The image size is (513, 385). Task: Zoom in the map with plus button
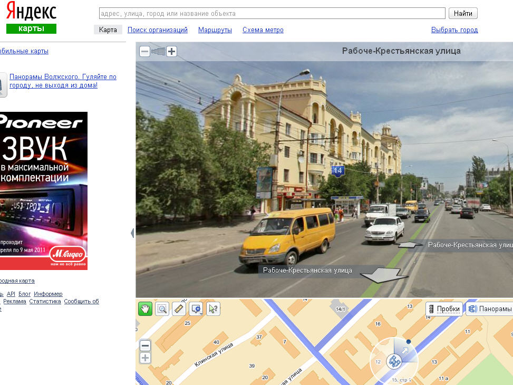tap(146, 358)
